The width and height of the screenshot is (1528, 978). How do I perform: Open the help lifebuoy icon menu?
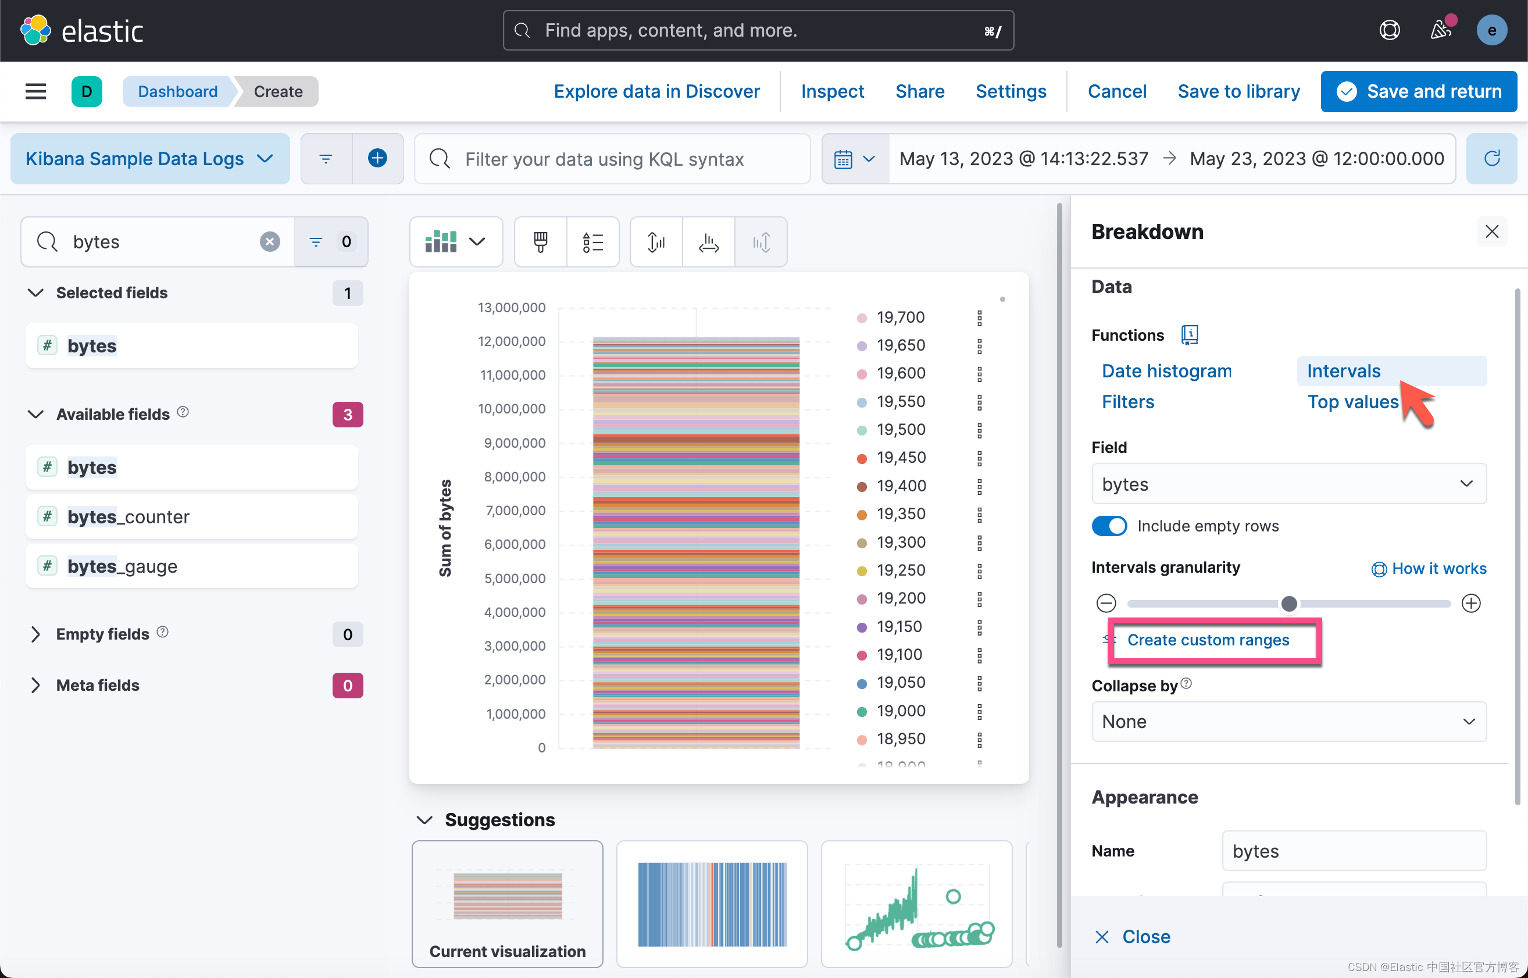point(1390,30)
